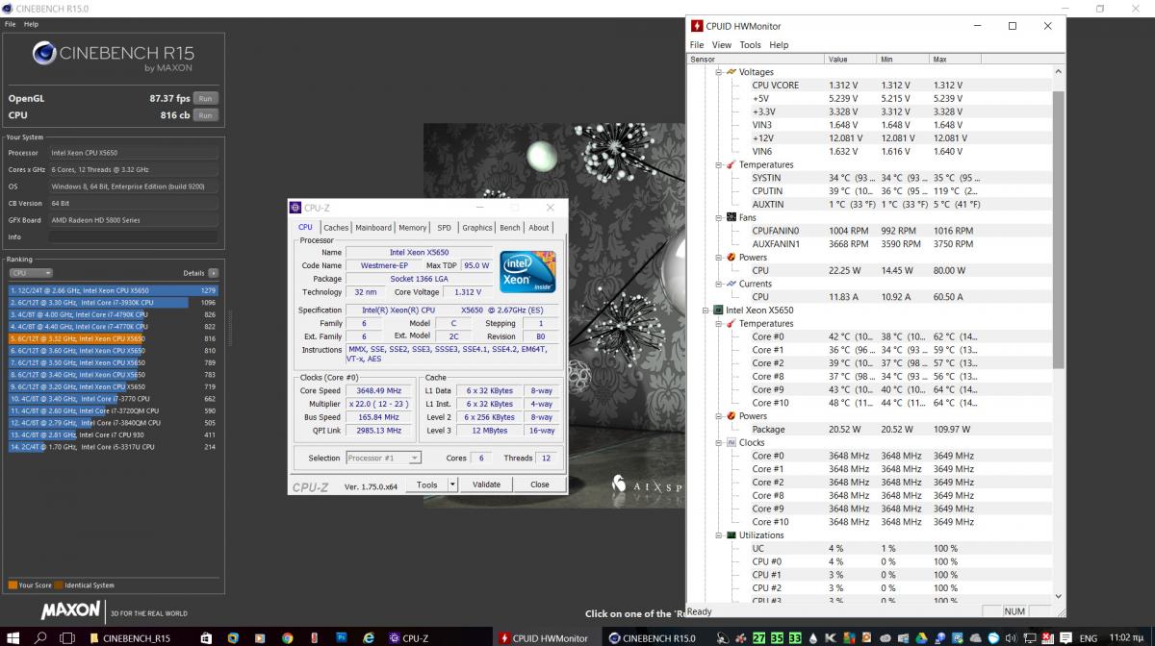The height and width of the screenshot is (646, 1155).
Task: Click the first green temperature tray icon
Action: [760, 637]
